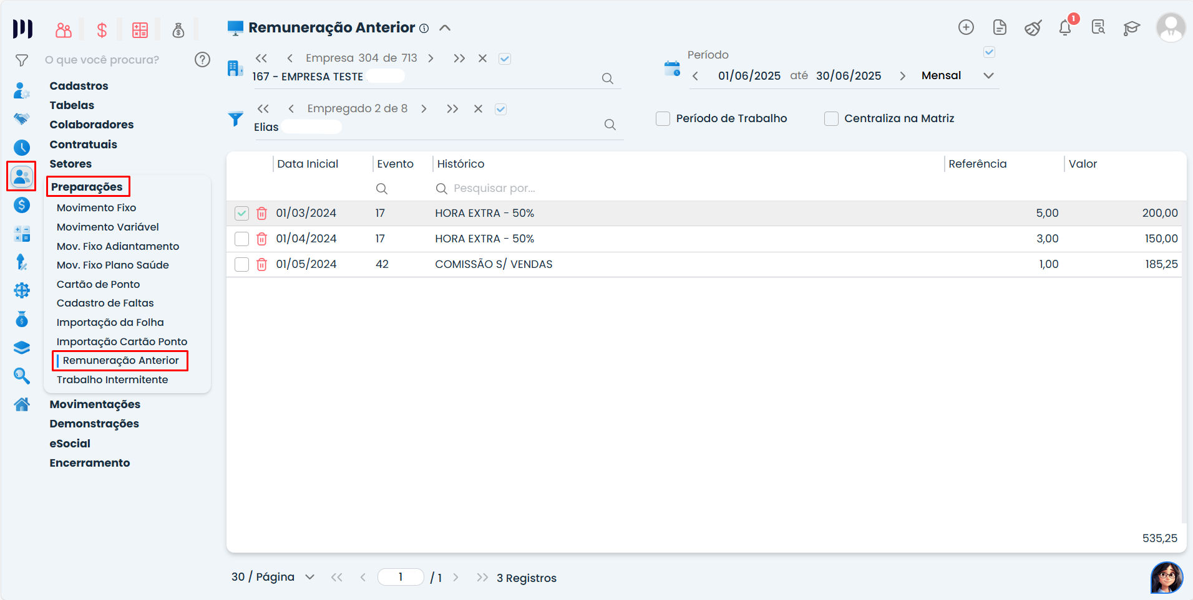The image size is (1193, 600).
Task: Click the notification bell icon
Action: click(x=1065, y=28)
